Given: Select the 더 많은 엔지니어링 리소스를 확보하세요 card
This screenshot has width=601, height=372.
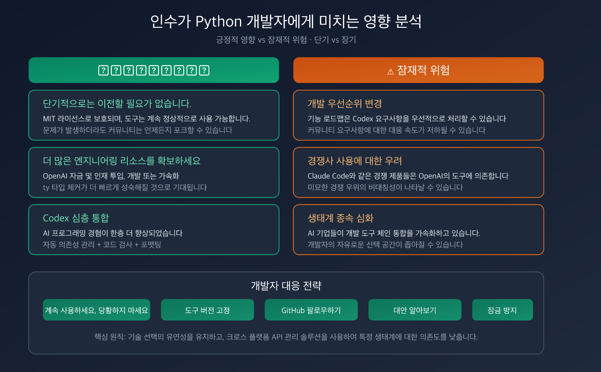Looking at the screenshot, I should click(153, 172).
